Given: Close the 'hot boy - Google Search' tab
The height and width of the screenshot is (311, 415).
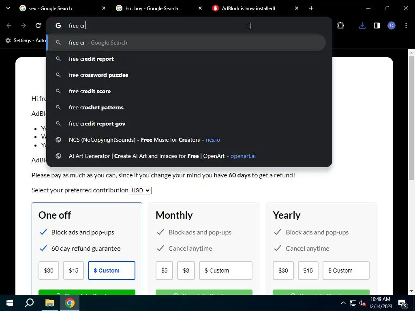Looking at the screenshot, I should [200, 8].
